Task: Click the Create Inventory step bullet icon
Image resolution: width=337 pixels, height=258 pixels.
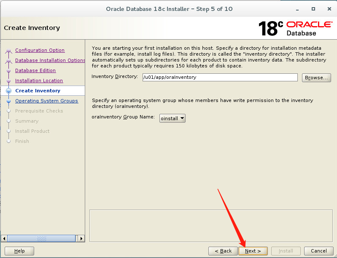Action: click(8, 91)
